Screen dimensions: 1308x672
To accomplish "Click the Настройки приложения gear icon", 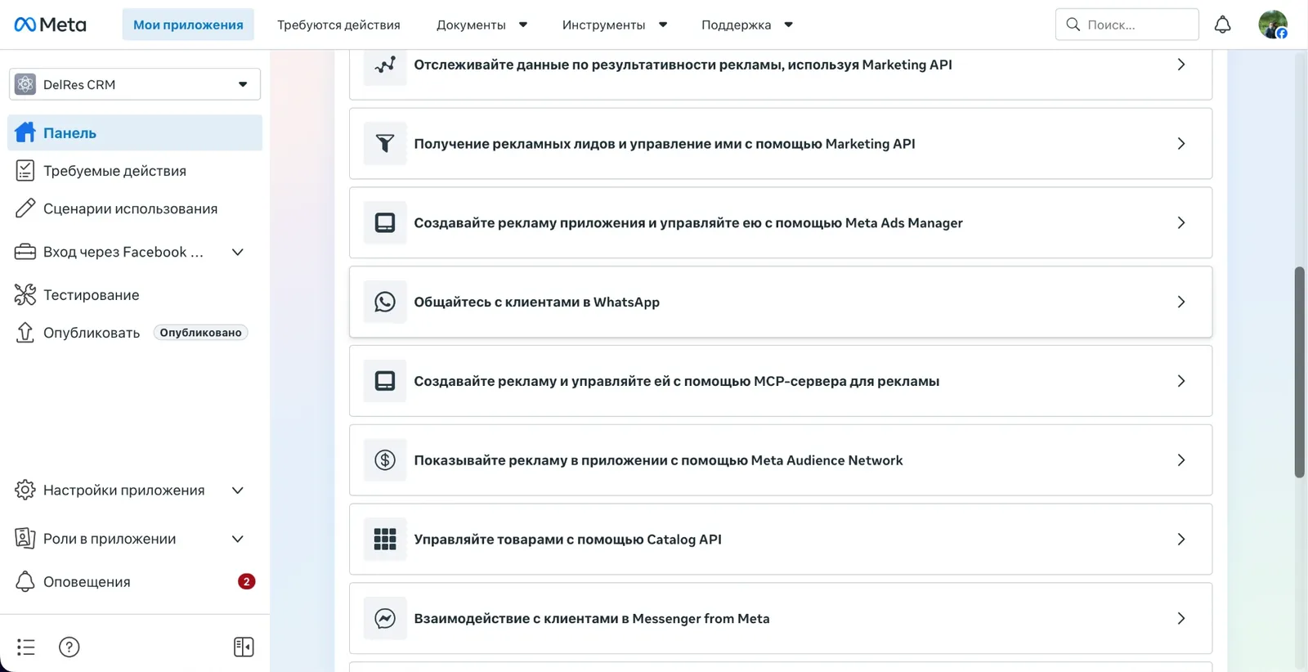I will pyautogui.click(x=25, y=490).
